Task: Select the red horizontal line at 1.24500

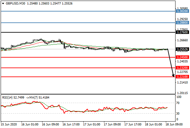Action: (x=88, y=57)
